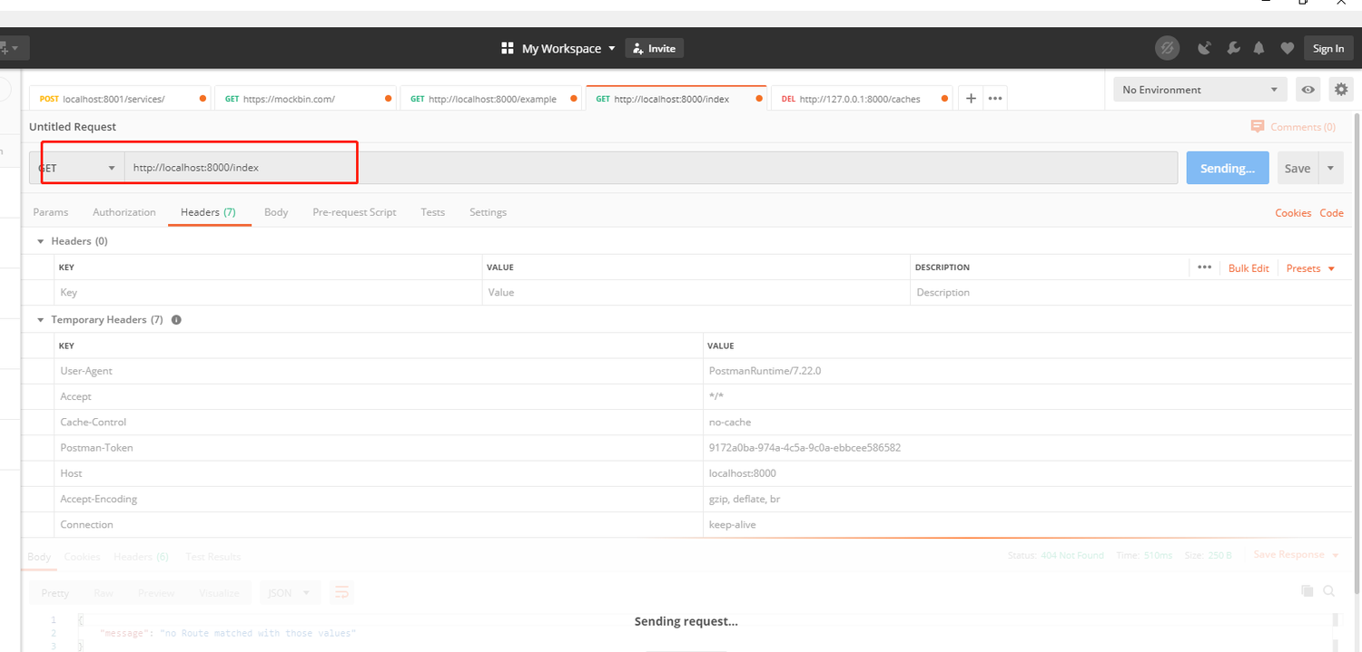Open the My Workspace dropdown
The height and width of the screenshot is (652, 1362).
[x=568, y=48]
